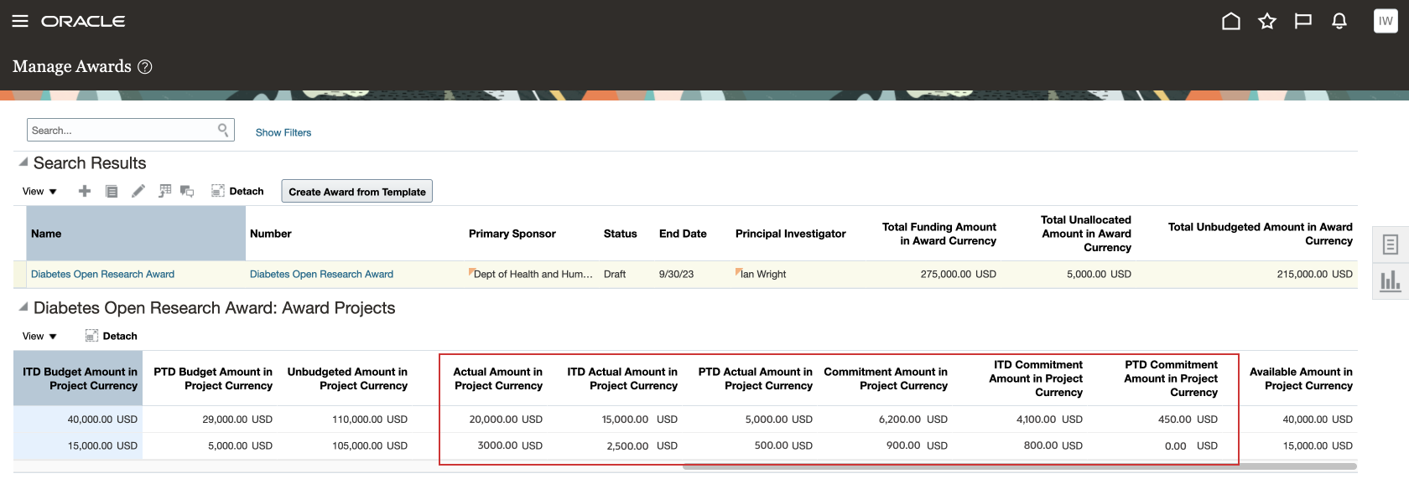This screenshot has width=1409, height=489.
Task: Open the hamburger navigation menu
Action: [x=20, y=21]
